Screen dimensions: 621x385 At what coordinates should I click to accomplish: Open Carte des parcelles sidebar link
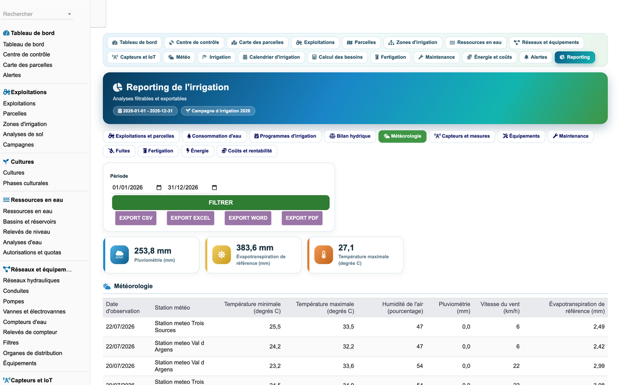pos(27,65)
